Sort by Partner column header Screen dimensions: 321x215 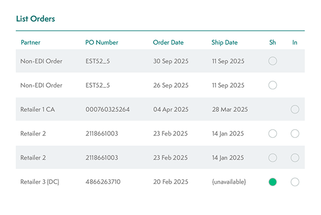(30, 42)
